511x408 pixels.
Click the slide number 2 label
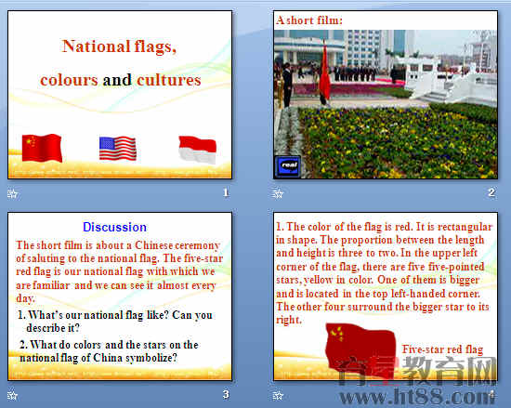[x=491, y=192]
